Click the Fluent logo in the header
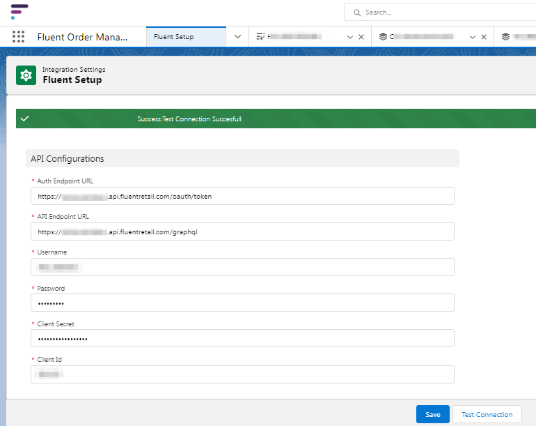536x426 pixels. pos(19,12)
